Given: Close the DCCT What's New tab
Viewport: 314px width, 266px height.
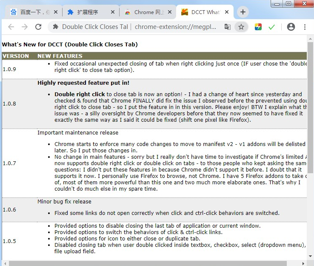Looking at the screenshot, I should pyautogui.click(x=227, y=12).
